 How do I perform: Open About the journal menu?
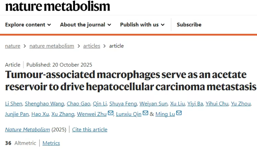click(86, 25)
